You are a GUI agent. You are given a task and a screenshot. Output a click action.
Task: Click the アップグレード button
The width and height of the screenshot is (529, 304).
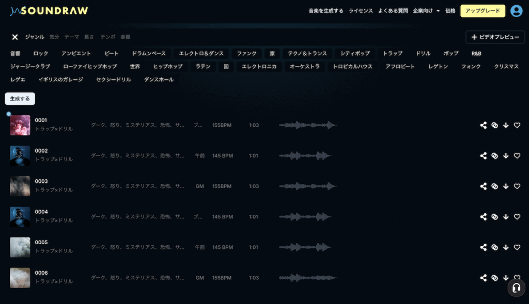tap(483, 11)
